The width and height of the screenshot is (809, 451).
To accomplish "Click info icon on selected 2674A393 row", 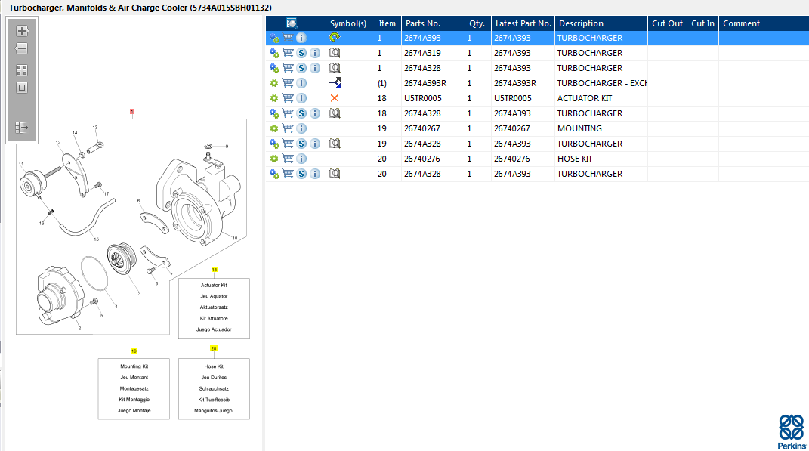I will (x=301, y=38).
